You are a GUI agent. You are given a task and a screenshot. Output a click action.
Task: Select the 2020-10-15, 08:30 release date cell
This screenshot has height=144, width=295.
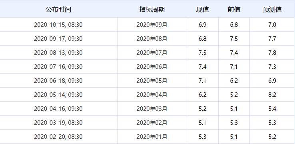click(x=58, y=25)
